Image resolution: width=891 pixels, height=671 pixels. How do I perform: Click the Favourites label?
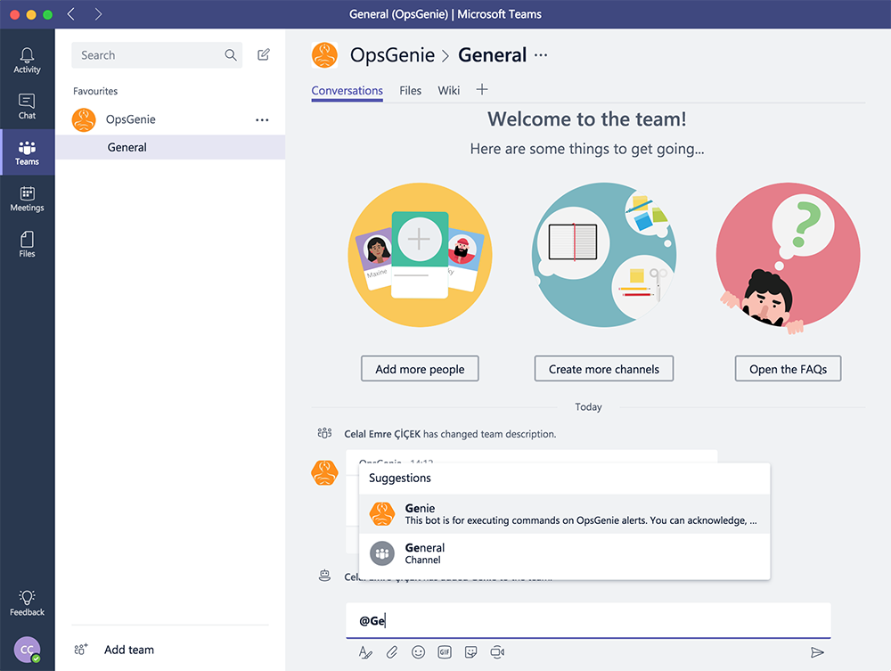(95, 91)
